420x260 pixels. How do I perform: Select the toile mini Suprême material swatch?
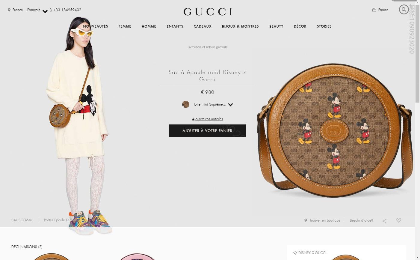point(186,104)
